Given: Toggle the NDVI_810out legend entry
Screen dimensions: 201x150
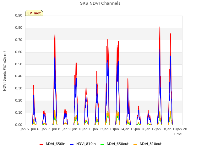Looking at the screenshot, I should [x=147, y=144].
